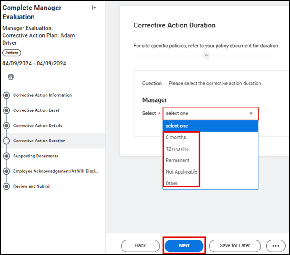Image resolution: width=290 pixels, height=255 pixels.
Task: Jump to Corrective Action Level step
Action: point(36,110)
